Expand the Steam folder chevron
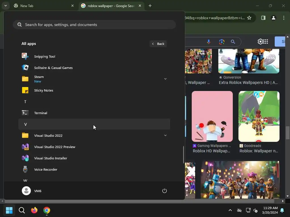 tap(165, 79)
